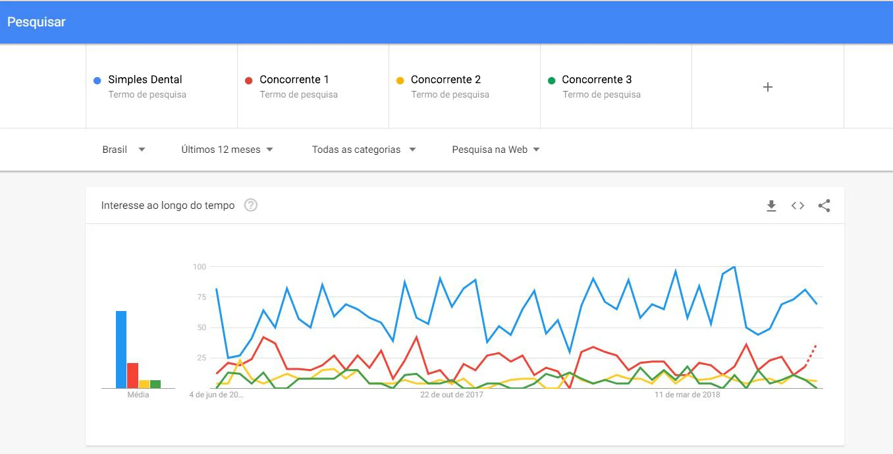Screen dimensions: 893x454
Task: Open the Todas as categorias dropdown
Action: (x=364, y=150)
